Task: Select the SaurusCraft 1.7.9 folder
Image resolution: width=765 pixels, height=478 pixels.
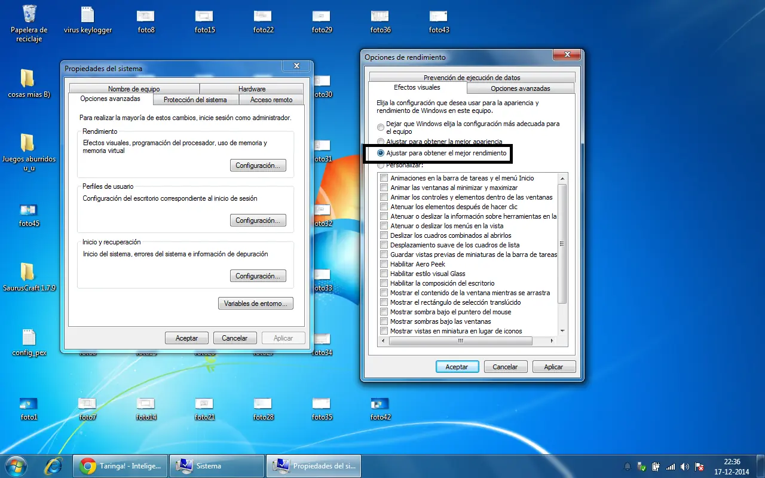Action: (x=29, y=277)
